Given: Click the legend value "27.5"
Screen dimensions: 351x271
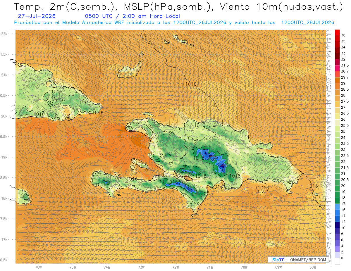Looking at the screenshot, I should [x=345, y=101].
